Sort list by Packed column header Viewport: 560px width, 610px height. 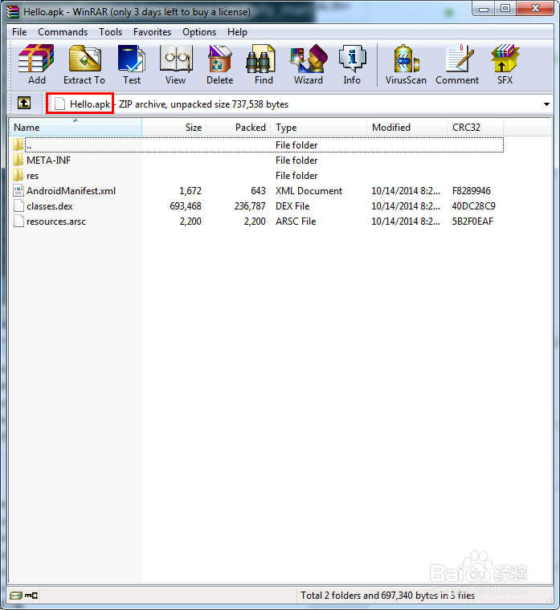tap(239, 127)
